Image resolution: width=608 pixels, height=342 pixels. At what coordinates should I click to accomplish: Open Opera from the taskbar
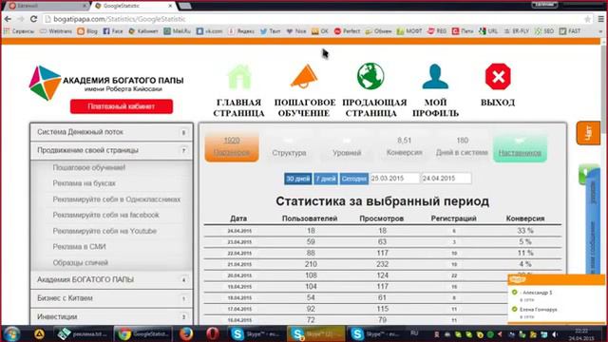213,333
